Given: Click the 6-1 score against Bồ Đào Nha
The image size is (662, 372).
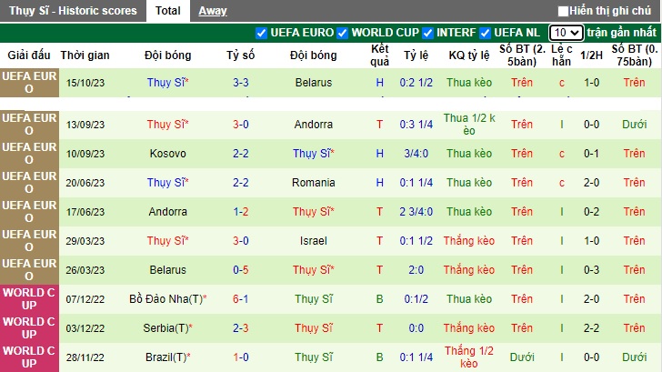Looking at the screenshot, I should pyautogui.click(x=241, y=299).
